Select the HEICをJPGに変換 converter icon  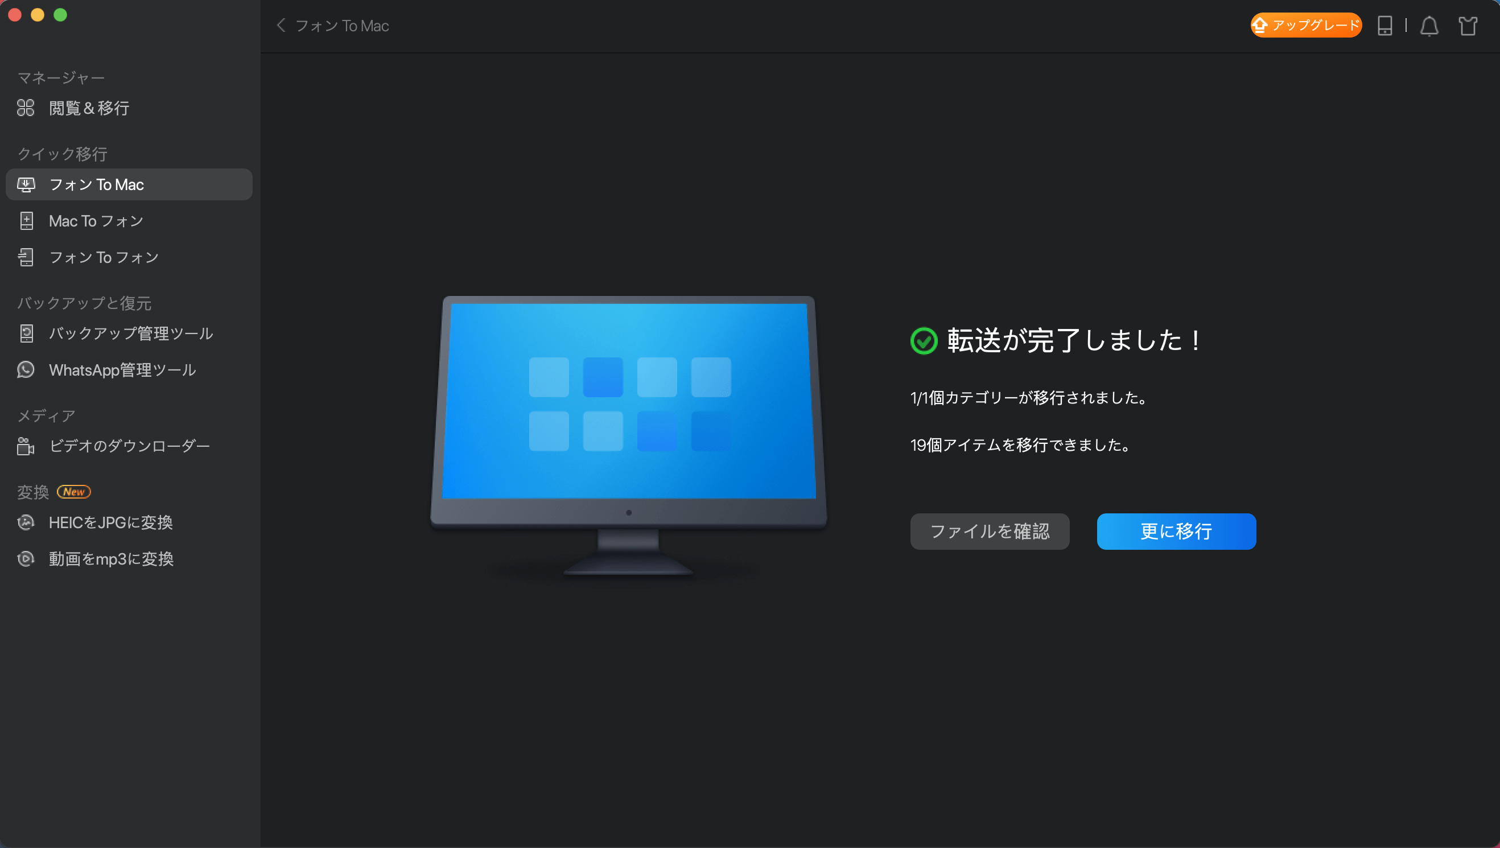(26, 522)
